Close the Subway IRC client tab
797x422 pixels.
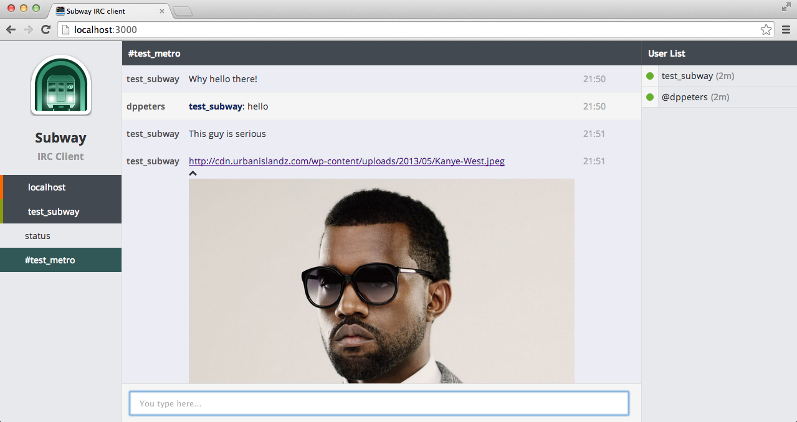click(x=162, y=11)
